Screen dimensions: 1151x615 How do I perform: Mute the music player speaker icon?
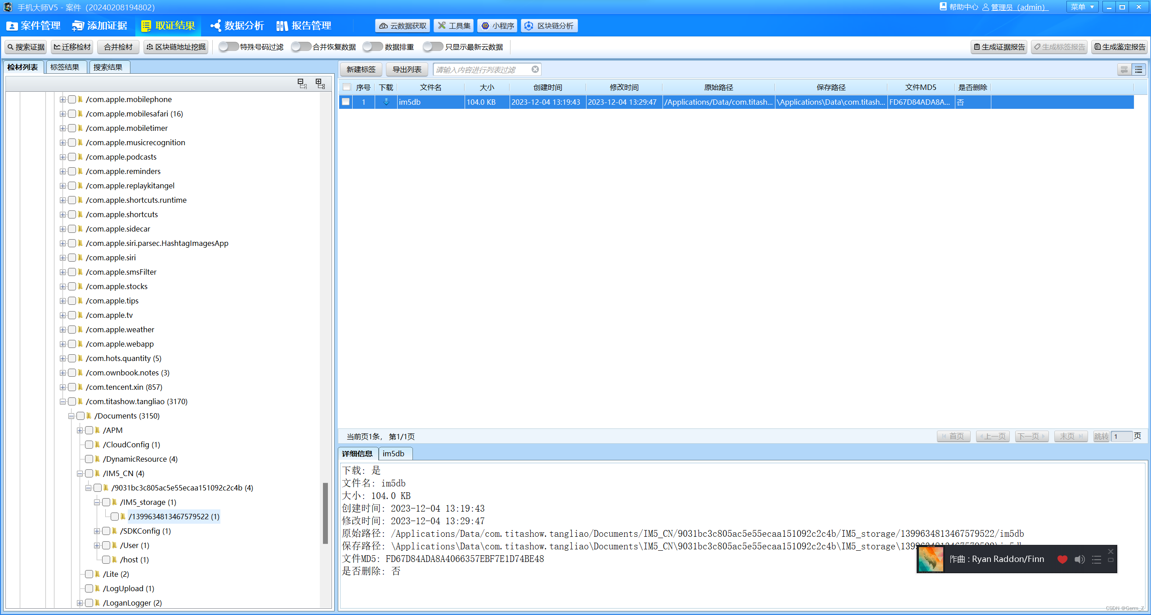click(x=1079, y=559)
